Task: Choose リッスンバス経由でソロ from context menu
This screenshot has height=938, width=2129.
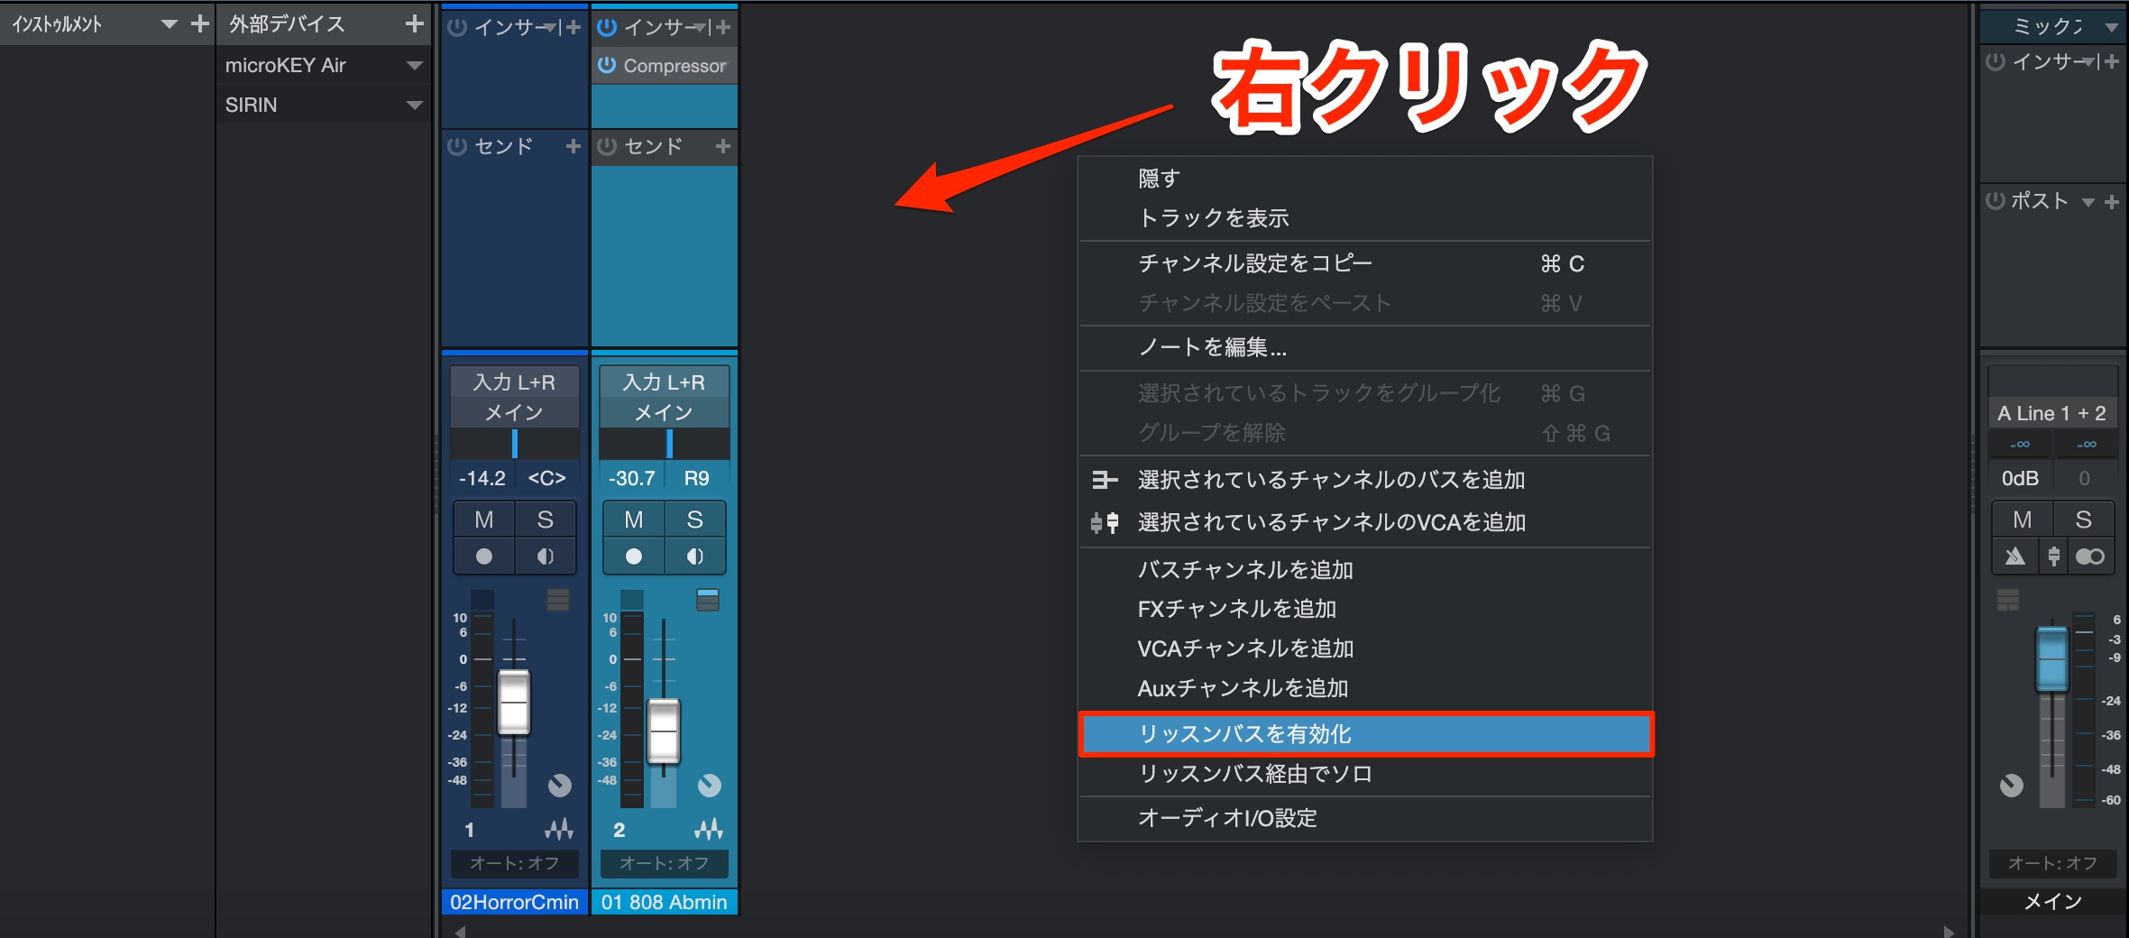Action: pos(1365,774)
